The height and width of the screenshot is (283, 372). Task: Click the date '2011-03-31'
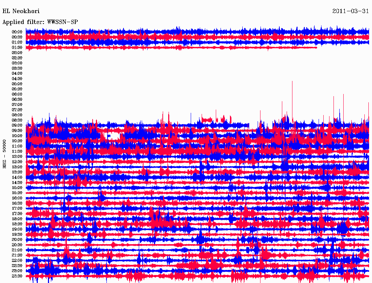(351, 11)
